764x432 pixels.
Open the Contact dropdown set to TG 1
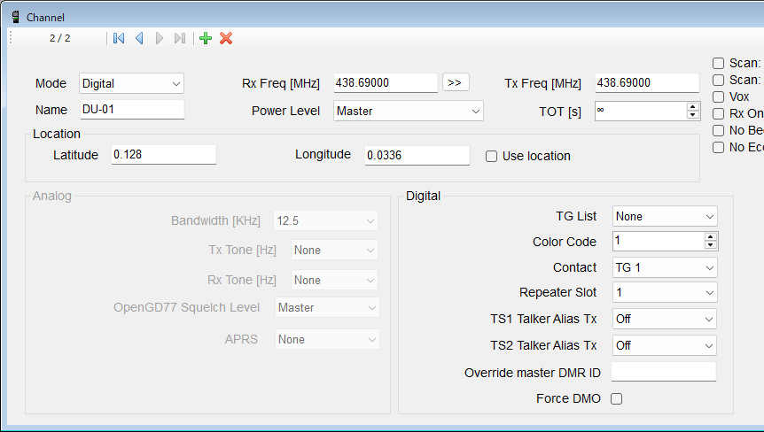[665, 267]
